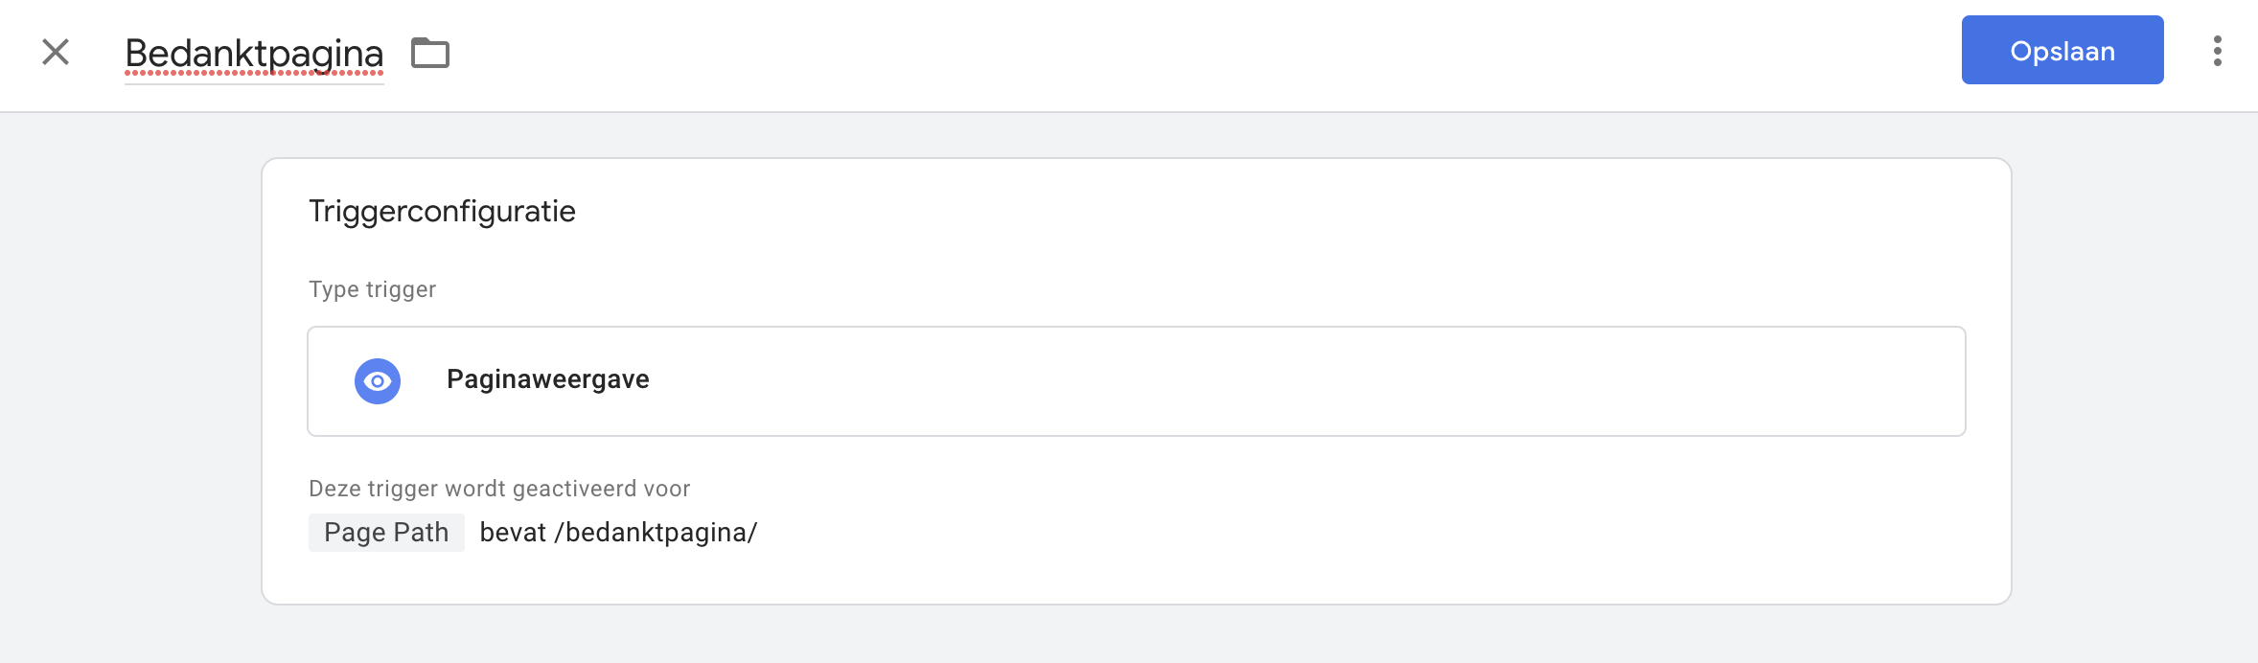Image resolution: width=2258 pixels, height=663 pixels.
Task: Close the trigger editor with the X
Action: point(56,52)
